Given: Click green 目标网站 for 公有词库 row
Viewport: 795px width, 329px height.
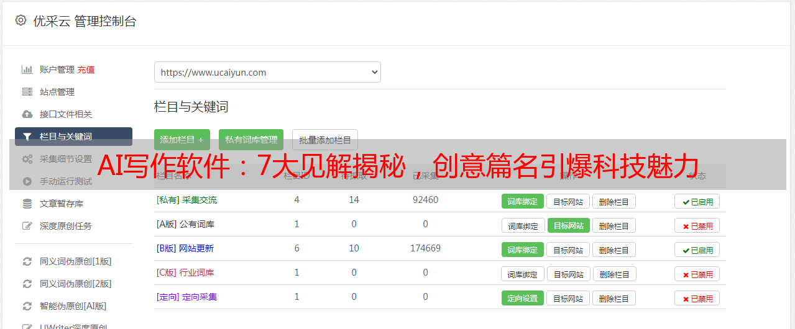Looking at the screenshot, I should tap(569, 225).
